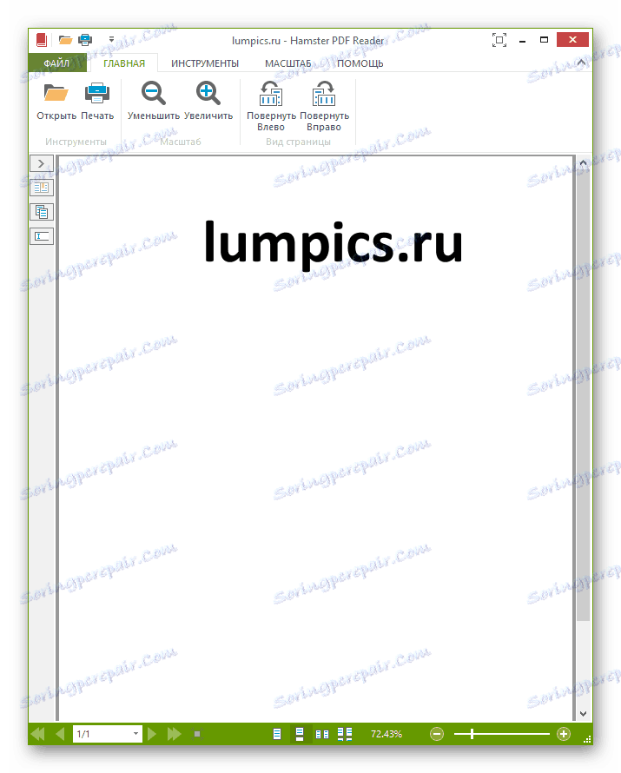Switch to the ГЛАВНАЯ tab

124,63
